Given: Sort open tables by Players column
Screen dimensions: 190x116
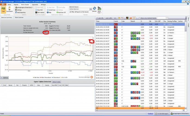Looking at the screenshot, I should click(24, 85).
